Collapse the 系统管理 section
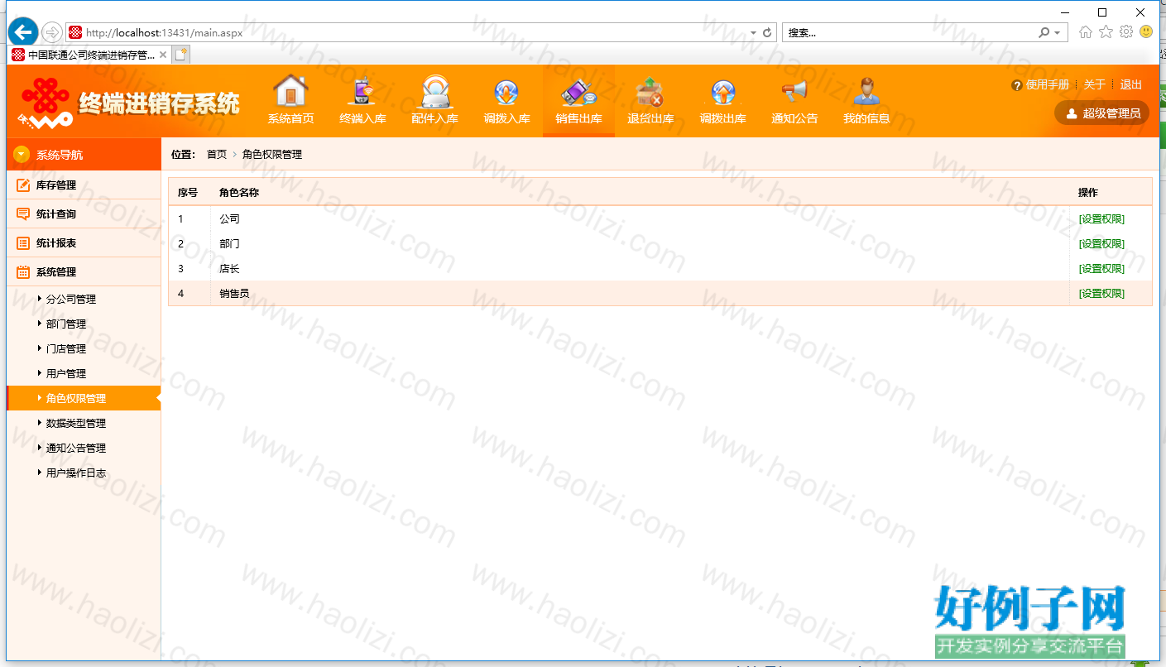The height and width of the screenshot is (667, 1166). point(84,271)
